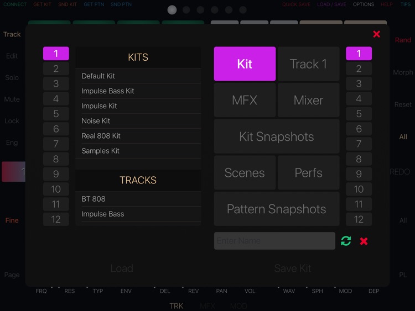
Task: Click the Reset button on right sidebar
Action: [403, 104]
